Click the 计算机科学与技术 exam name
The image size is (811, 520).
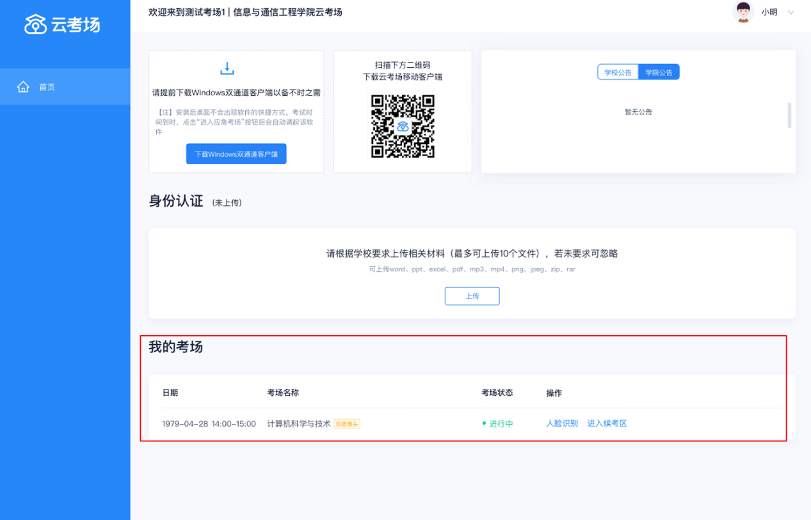[x=298, y=423]
